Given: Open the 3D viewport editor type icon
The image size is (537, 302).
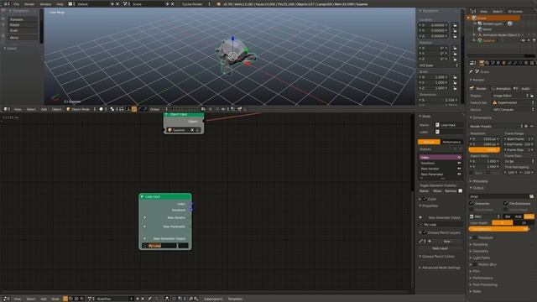Looking at the screenshot, I should click(x=6, y=109).
